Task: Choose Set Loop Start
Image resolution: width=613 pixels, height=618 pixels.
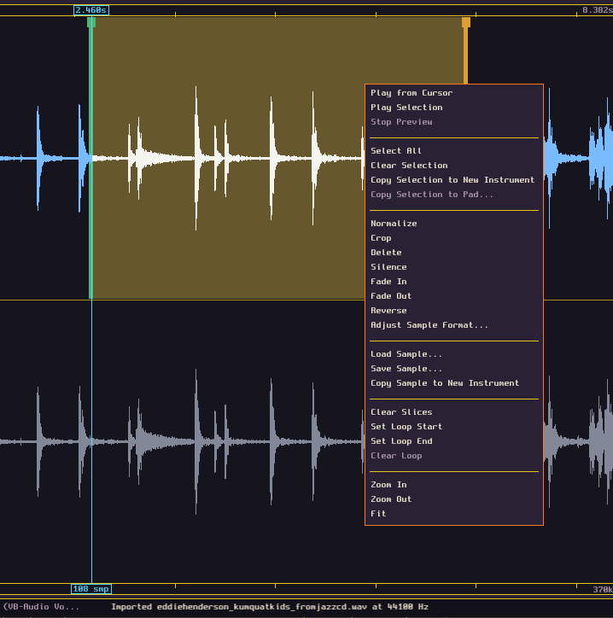Action: (x=454, y=427)
